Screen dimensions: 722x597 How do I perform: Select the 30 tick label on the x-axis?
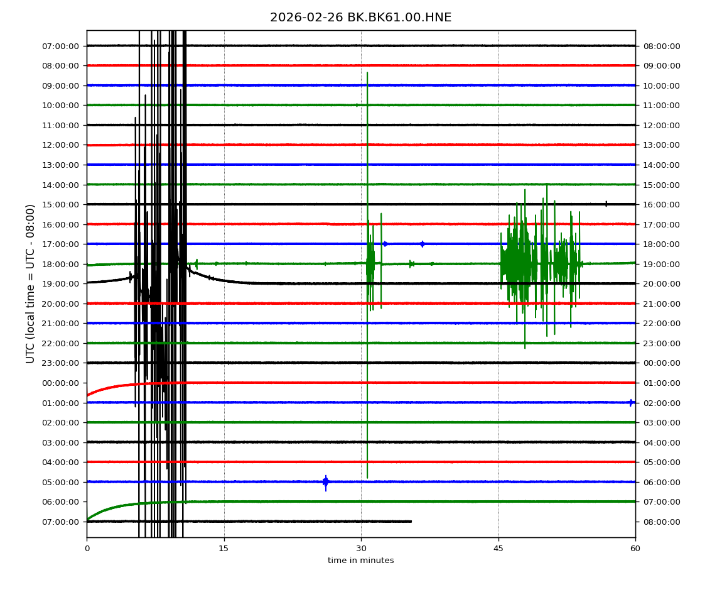(361, 549)
